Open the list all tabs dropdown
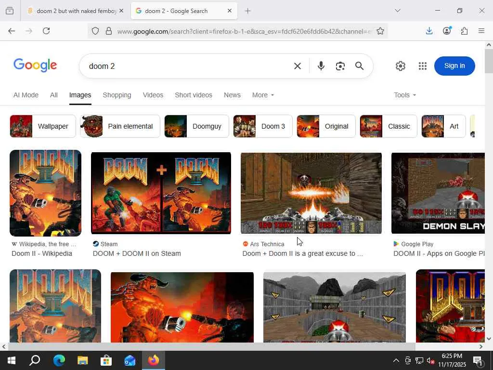493x370 pixels. (398, 11)
